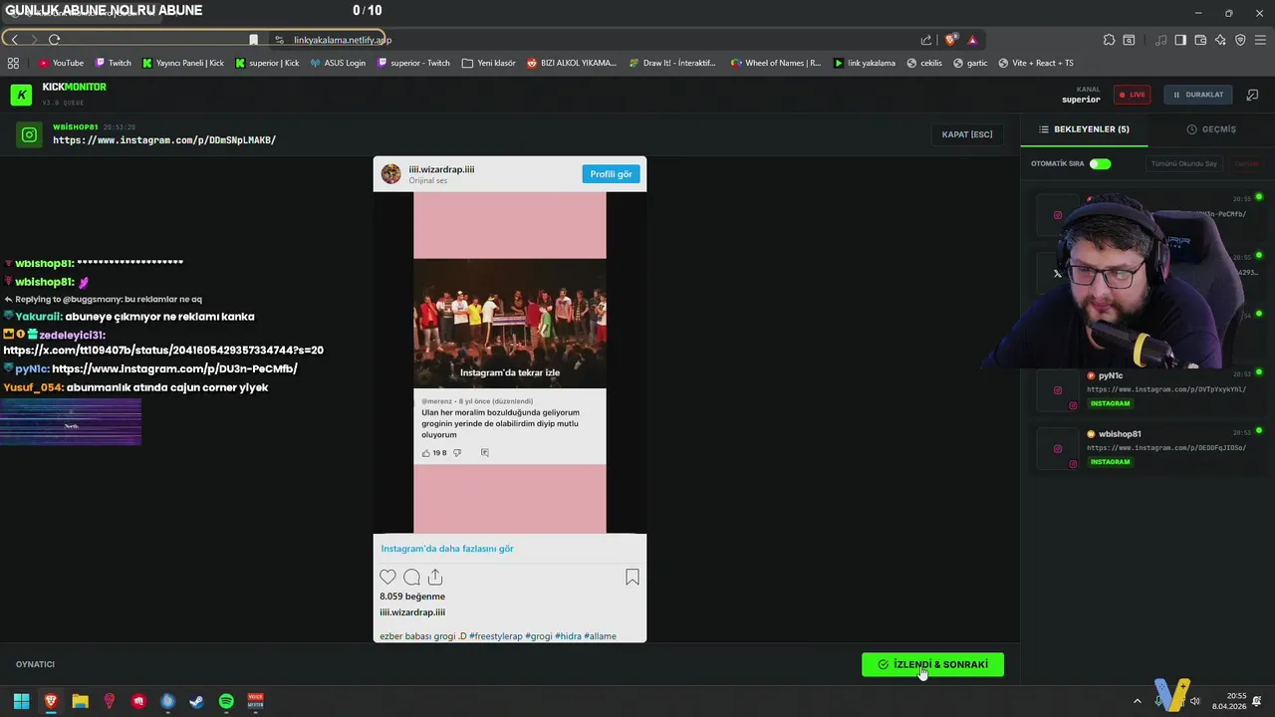
Task: Open the Twitch bookmark
Action: pyautogui.click(x=113, y=63)
